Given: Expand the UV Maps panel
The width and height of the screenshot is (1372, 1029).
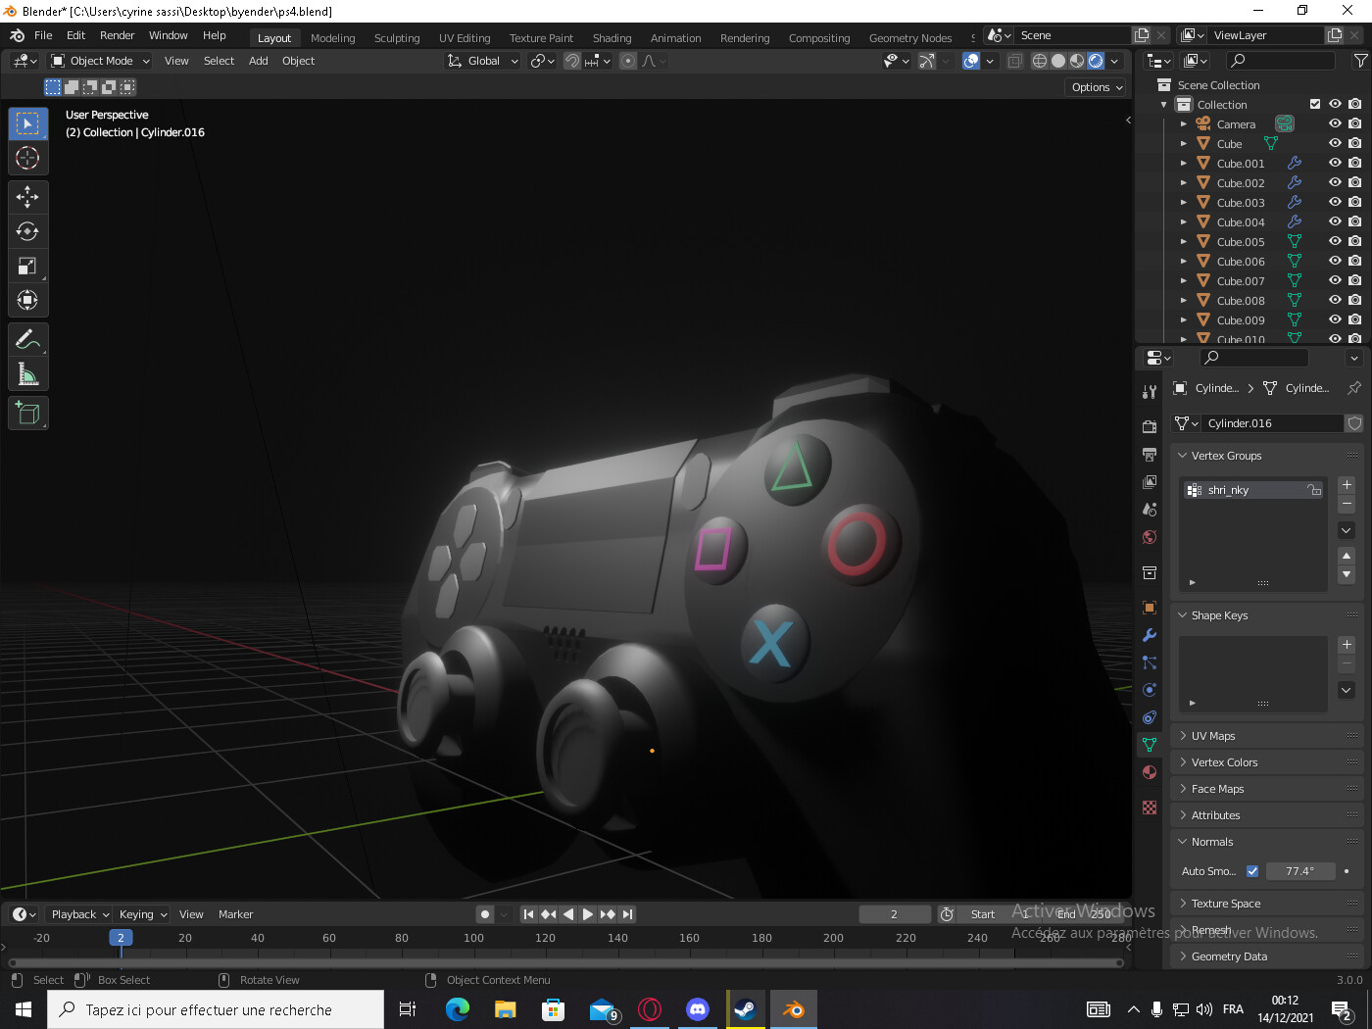Looking at the screenshot, I should (x=1215, y=735).
